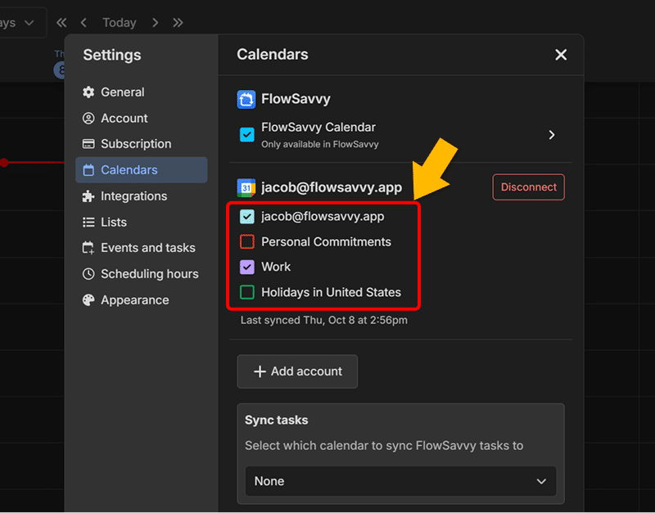The width and height of the screenshot is (655, 513).
Task: Expand FlowSavvy Calendar details chevron
Action: click(552, 135)
